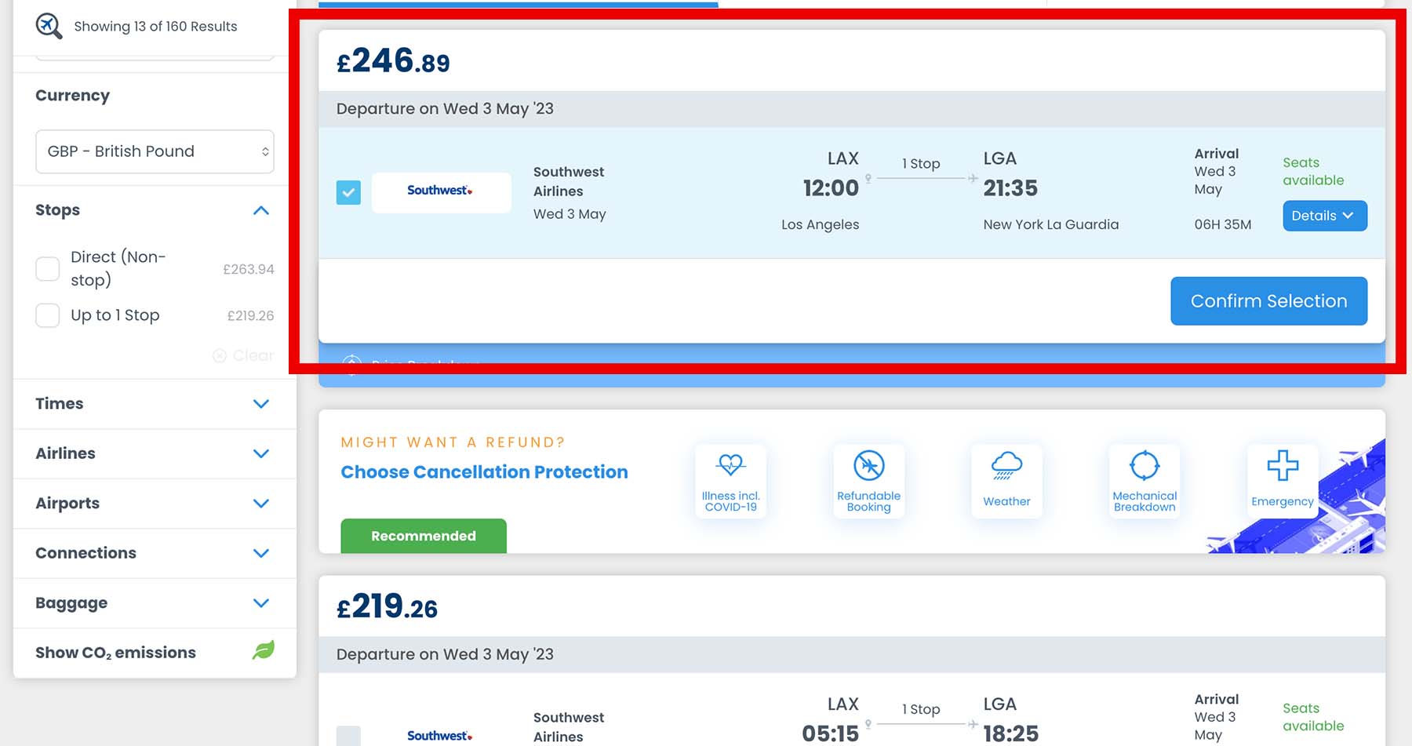The image size is (1412, 746).
Task: Click the Choose Cancellation Protection heading
Action: click(484, 472)
